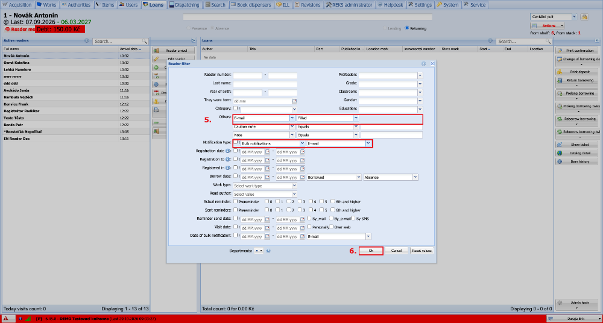
Task: Click the Last name input field
Action: (x=265, y=84)
